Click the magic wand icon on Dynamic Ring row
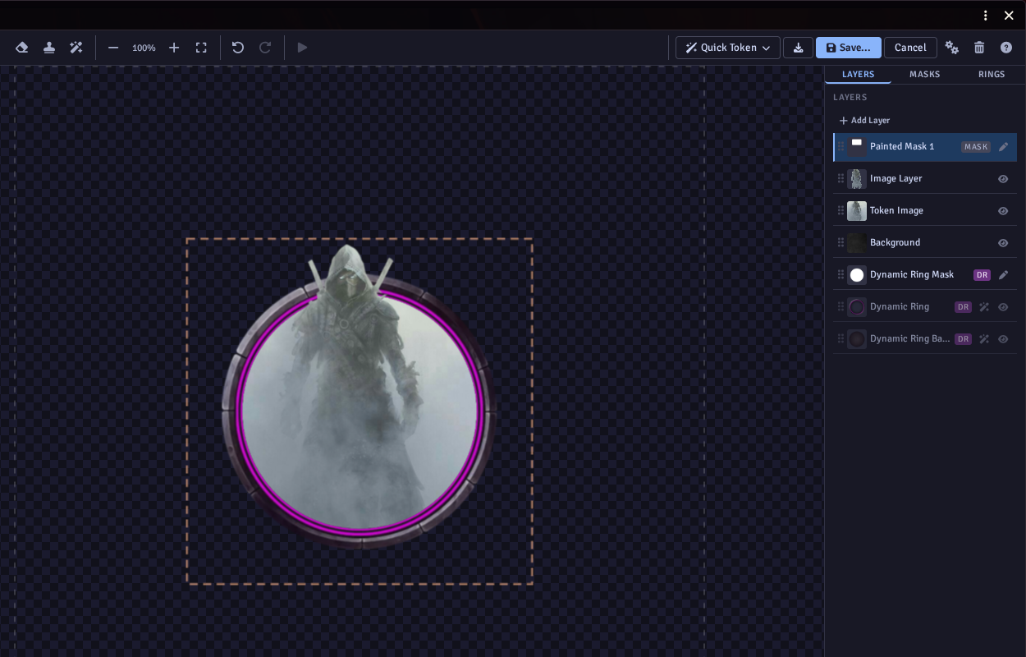1026x657 pixels. [984, 307]
